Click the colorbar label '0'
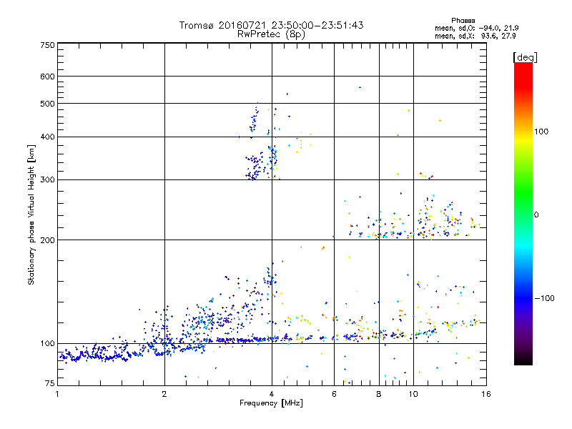 coord(536,214)
